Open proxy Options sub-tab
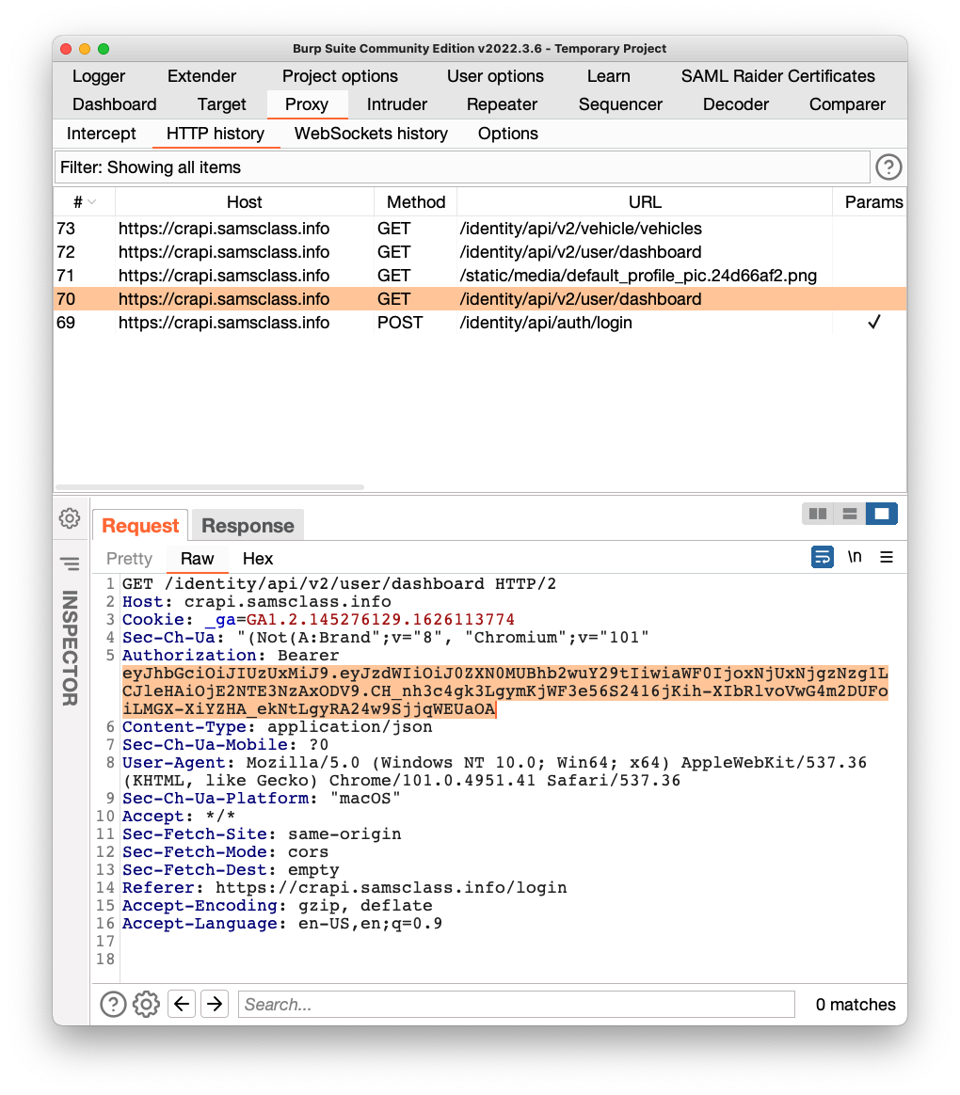Viewport: 960px width, 1095px height. tap(508, 134)
